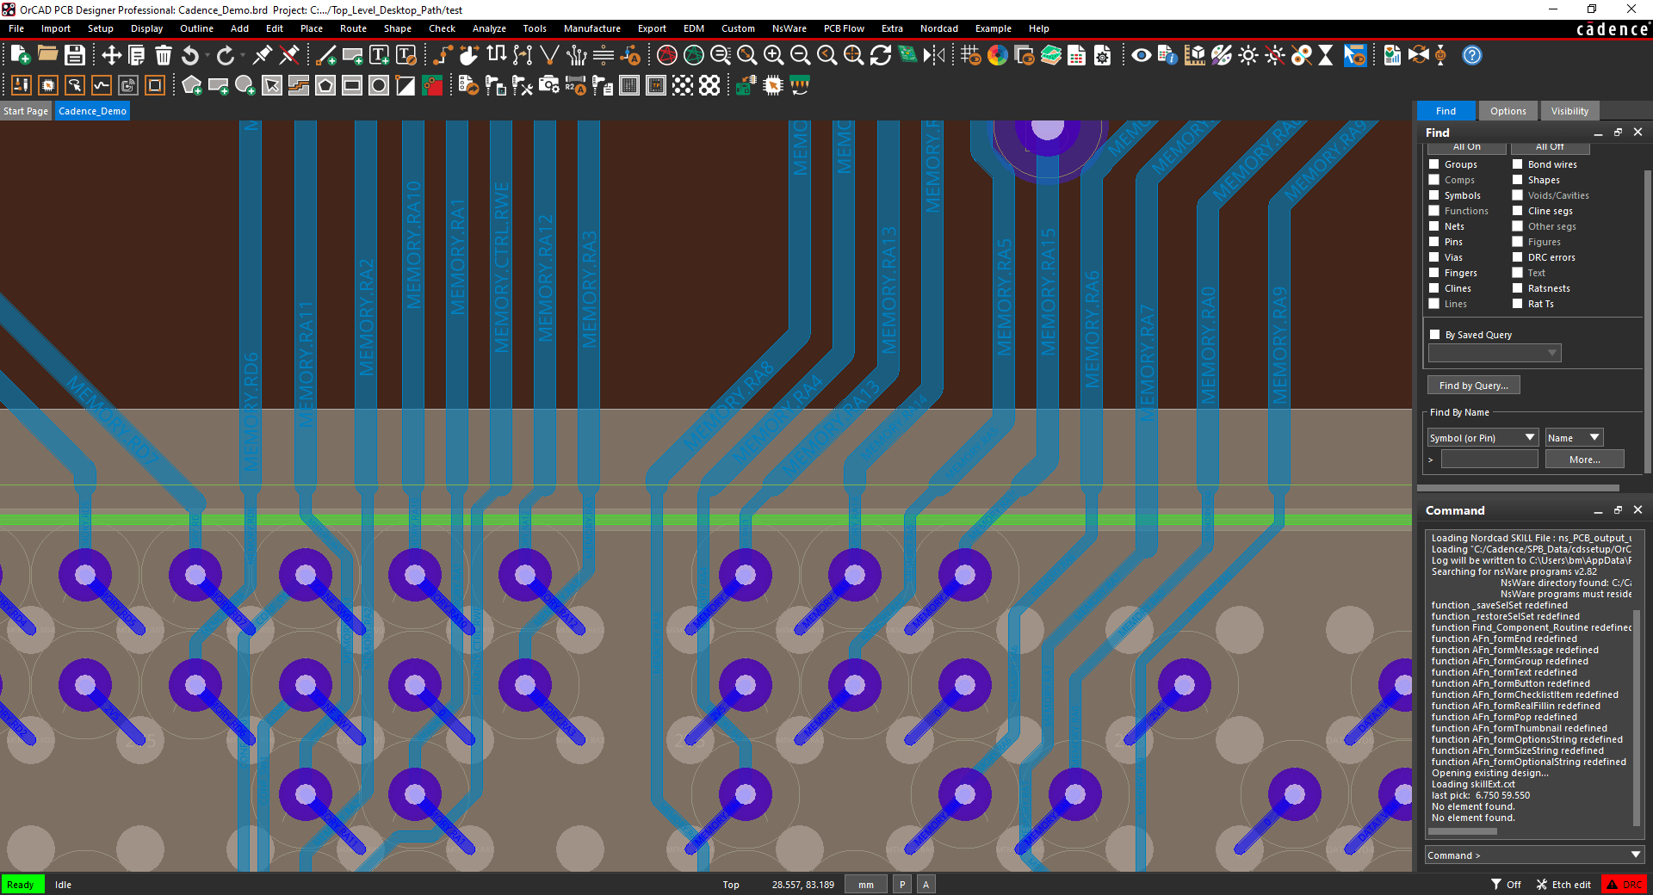Open the Analyze menu
Image resolution: width=1653 pixels, height=895 pixels.
[x=489, y=28]
